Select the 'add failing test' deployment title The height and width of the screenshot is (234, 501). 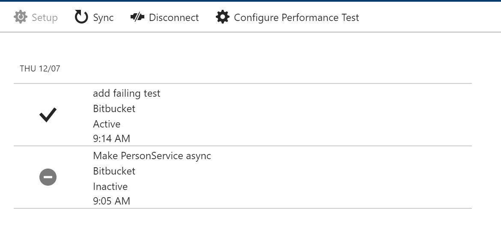[x=126, y=93]
